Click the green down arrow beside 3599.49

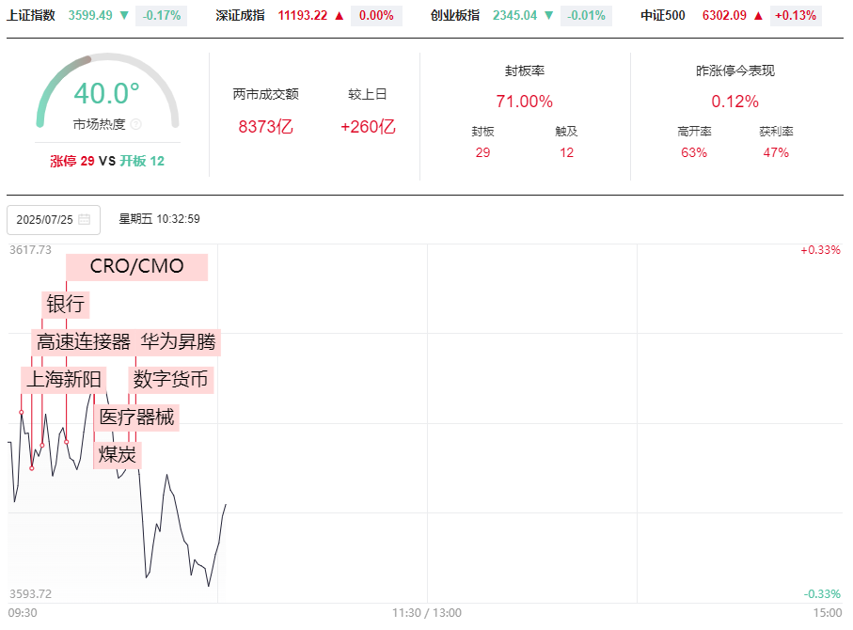pos(124,15)
